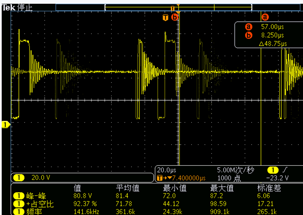Click cursor a time value 57.00μs
303x215 pixels.
tap(272, 27)
